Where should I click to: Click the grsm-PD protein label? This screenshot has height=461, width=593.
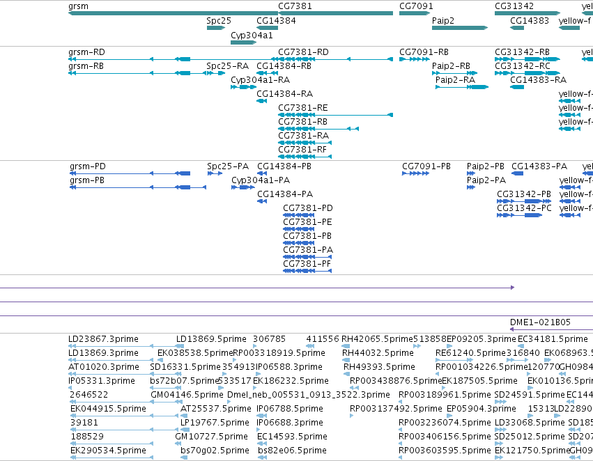88,166
